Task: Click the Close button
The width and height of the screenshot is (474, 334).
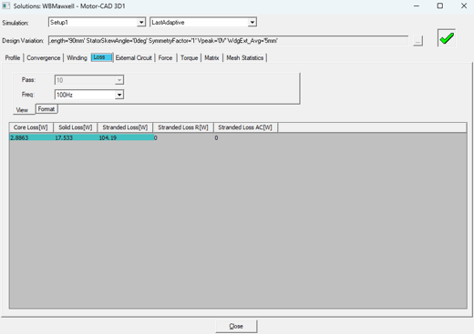Action: click(236, 326)
